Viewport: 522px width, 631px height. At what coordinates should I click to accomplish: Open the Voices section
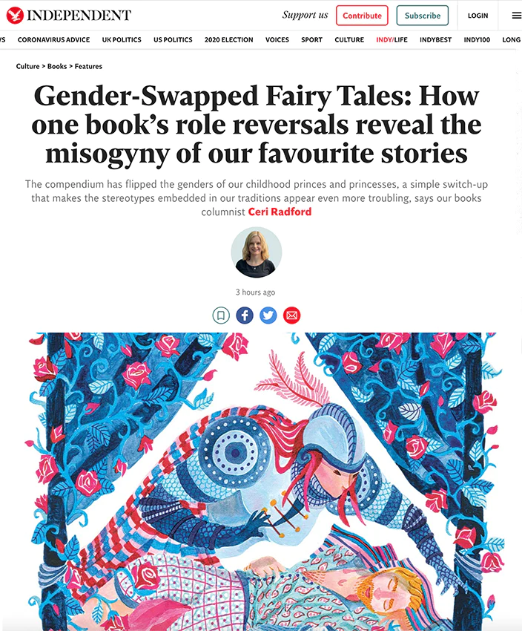coord(277,40)
